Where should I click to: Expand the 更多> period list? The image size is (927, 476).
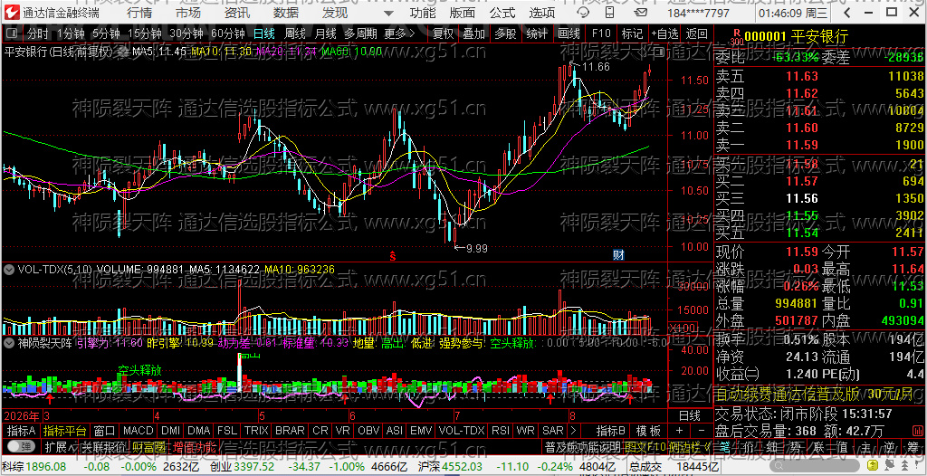coord(399,33)
